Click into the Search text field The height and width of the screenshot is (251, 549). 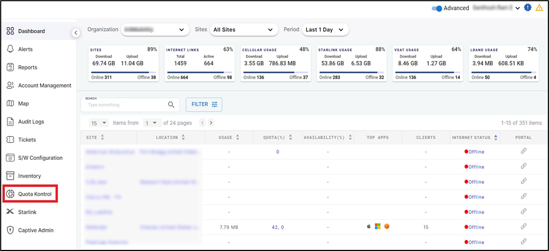125,105
